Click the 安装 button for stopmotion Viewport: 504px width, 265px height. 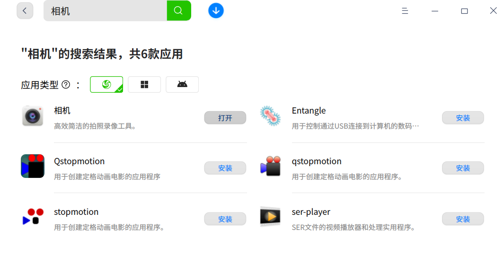pyautogui.click(x=225, y=219)
